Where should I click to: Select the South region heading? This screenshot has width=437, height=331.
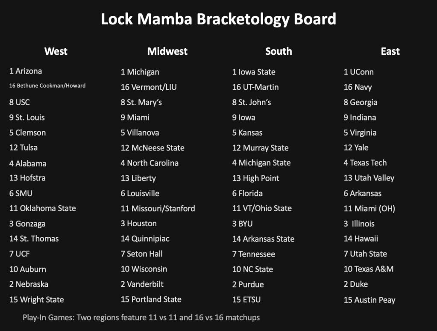279,51
